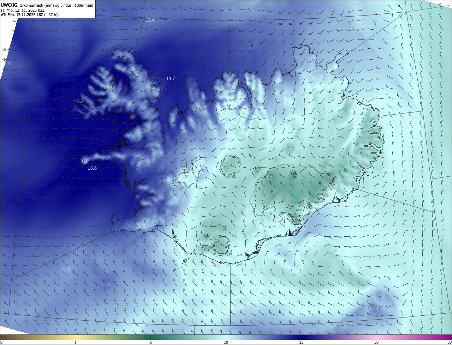Screen dimensions: 452x345
Task: Click the 10 tick on color scale
Action: (x=226, y=342)
